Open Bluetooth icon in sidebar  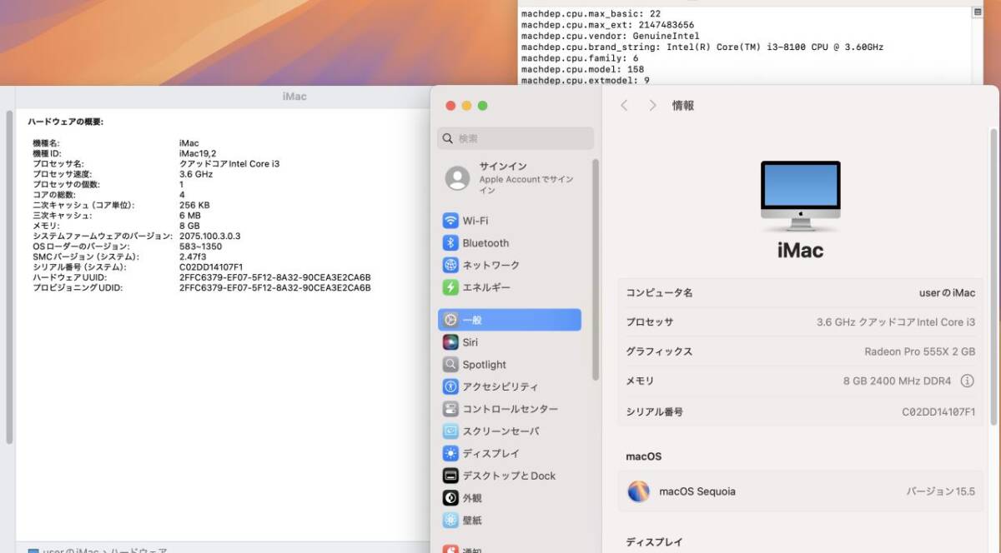click(450, 243)
